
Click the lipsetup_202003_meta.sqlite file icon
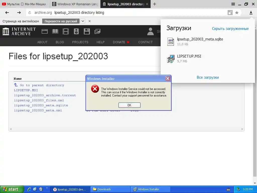pos(170,42)
